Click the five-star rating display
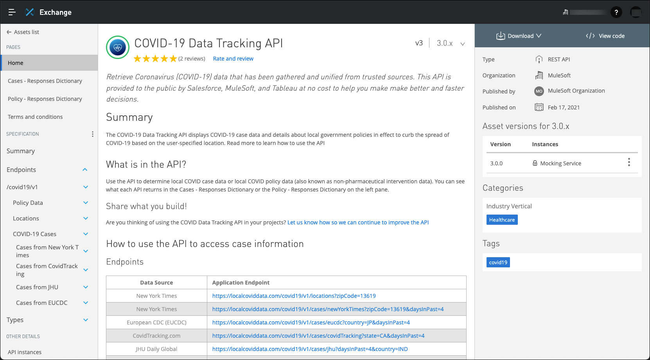Viewport: 650px width, 360px height. pos(155,59)
